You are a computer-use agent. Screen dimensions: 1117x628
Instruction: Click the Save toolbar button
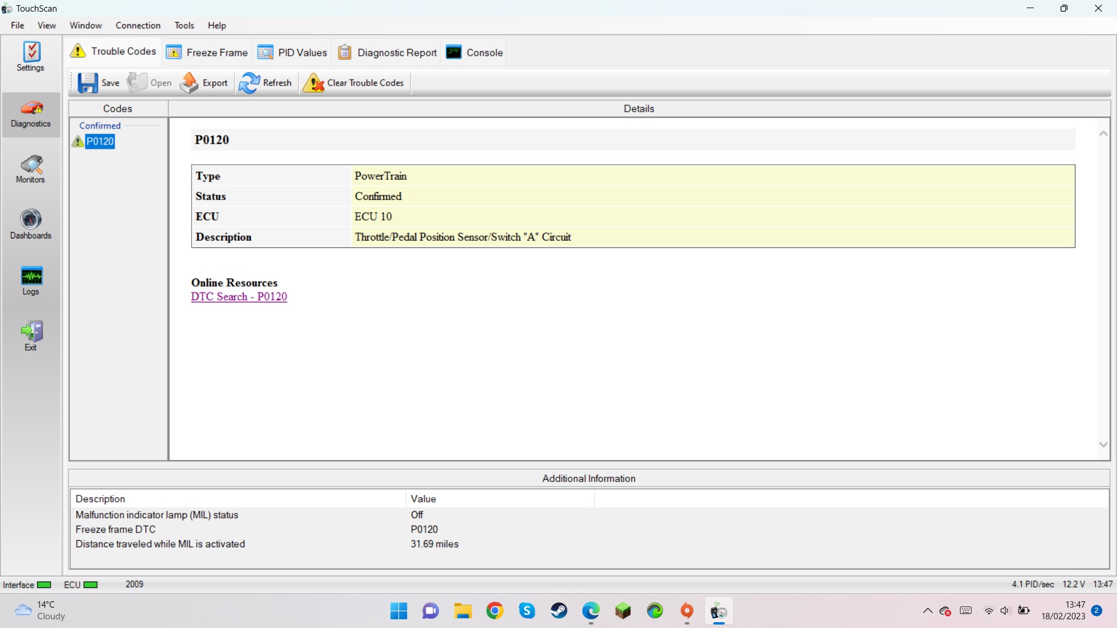[x=99, y=83]
